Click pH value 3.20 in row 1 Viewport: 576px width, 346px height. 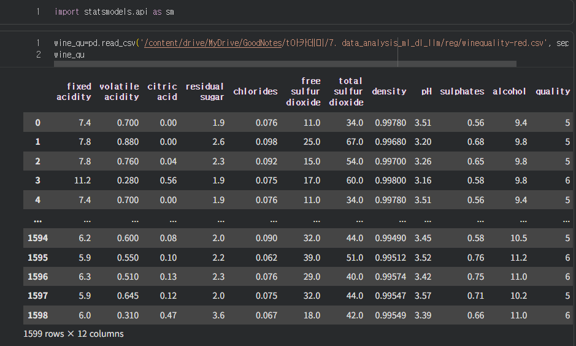pos(423,142)
